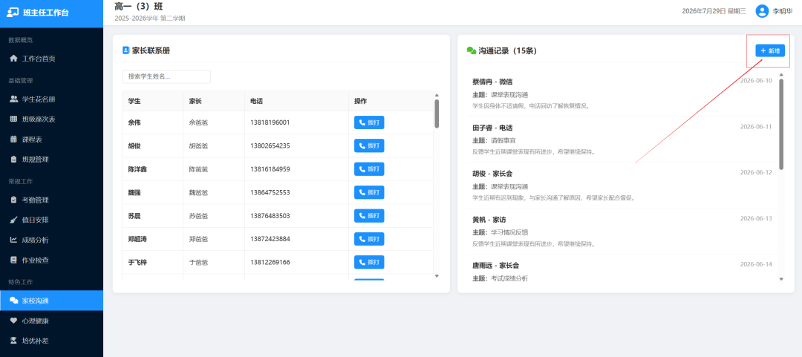The width and height of the screenshot is (802, 357).
Task: Click 沟通记录 list scrollbar thumb
Action: coord(781,124)
